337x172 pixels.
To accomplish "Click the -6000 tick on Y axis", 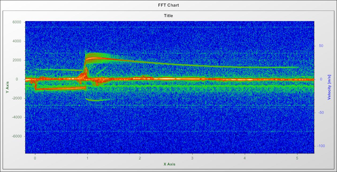I will tap(16, 136).
